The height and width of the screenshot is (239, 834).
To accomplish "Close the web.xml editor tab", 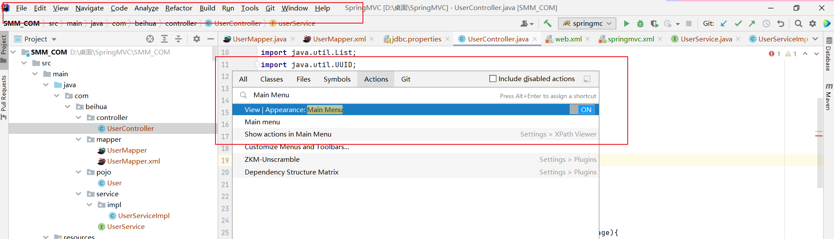I will [x=588, y=39].
